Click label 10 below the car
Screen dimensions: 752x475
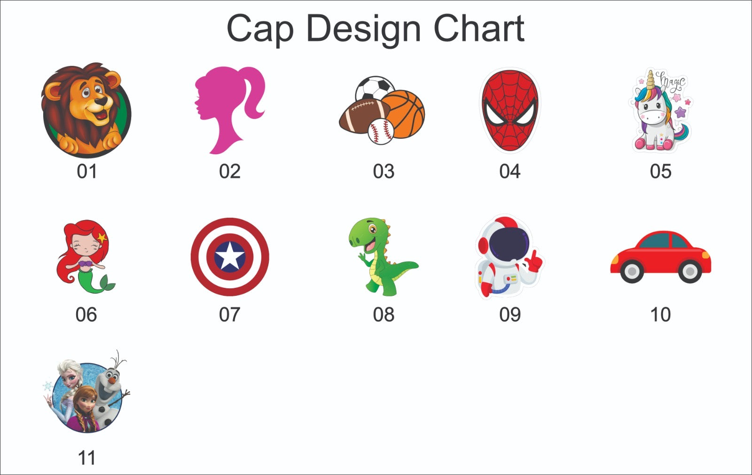[660, 315]
